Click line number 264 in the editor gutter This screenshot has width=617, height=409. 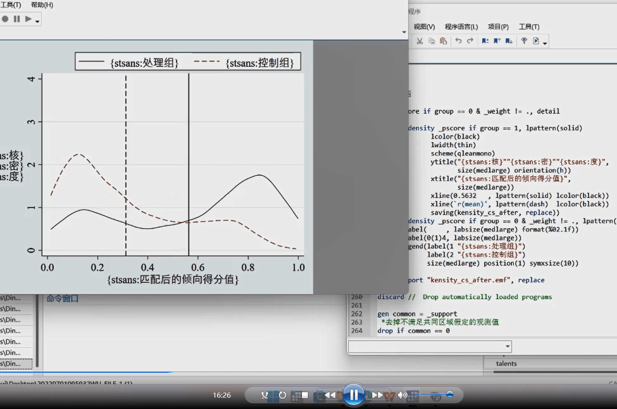pyautogui.click(x=357, y=331)
